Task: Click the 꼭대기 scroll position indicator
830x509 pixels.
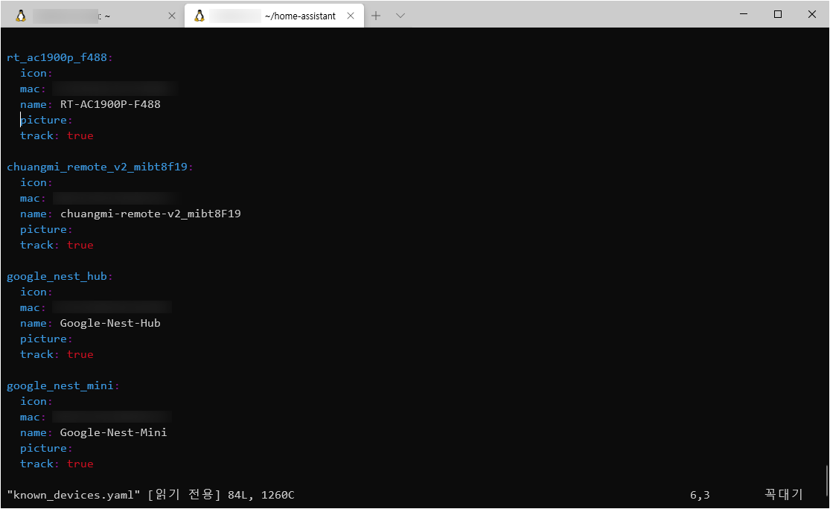Action: coord(783,494)
